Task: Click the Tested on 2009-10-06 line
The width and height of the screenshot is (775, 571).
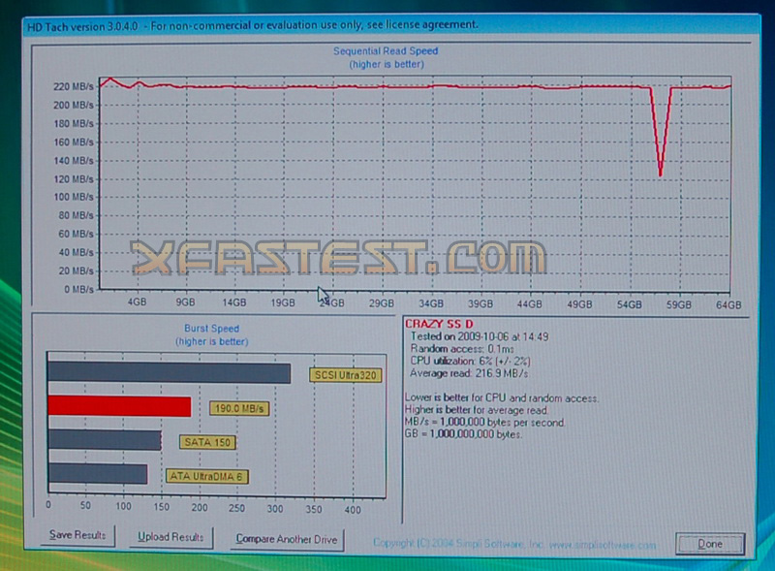Action: (480, 336)
